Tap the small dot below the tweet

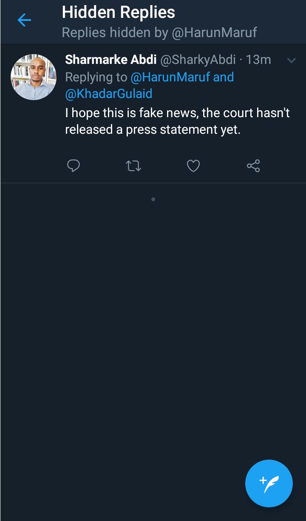(x=153, y=199)
